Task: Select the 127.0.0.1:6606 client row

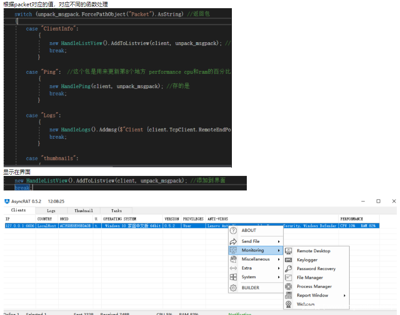Action: (20, 226)
